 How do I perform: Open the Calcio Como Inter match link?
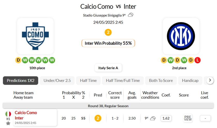[x=26, y=115]
